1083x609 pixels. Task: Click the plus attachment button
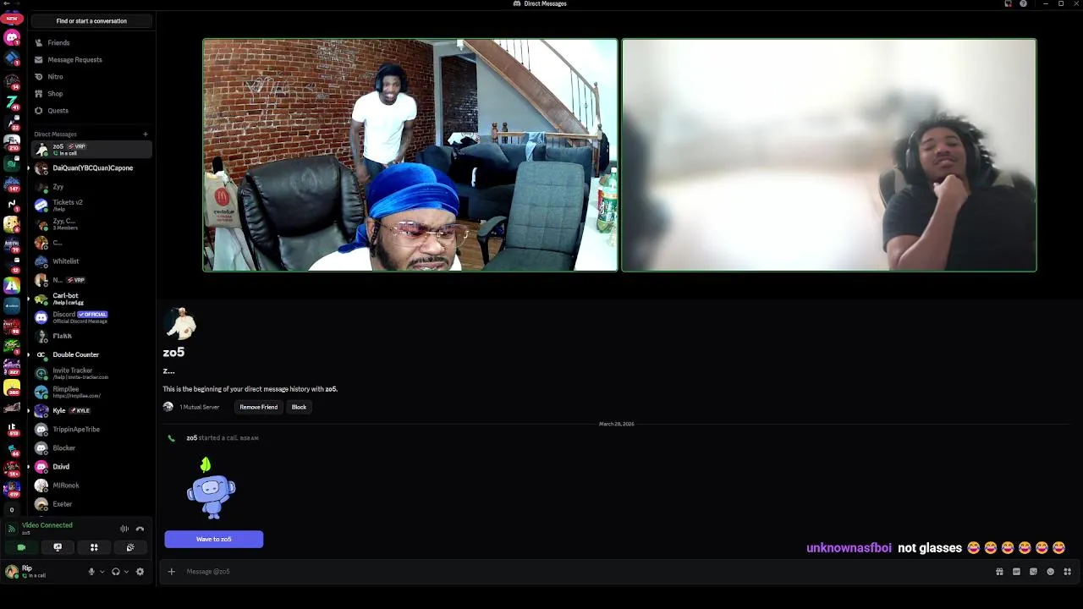171,572
